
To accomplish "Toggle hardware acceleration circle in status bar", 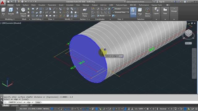I will 185,109.
